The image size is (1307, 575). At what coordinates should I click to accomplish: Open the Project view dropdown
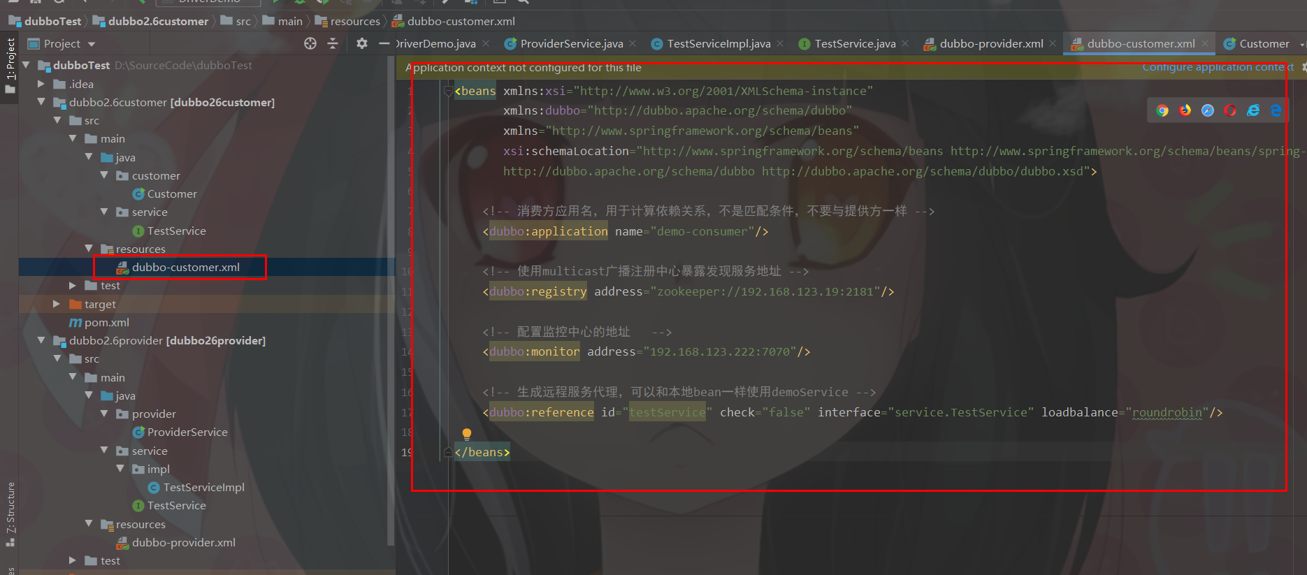(x=92, y=44)
